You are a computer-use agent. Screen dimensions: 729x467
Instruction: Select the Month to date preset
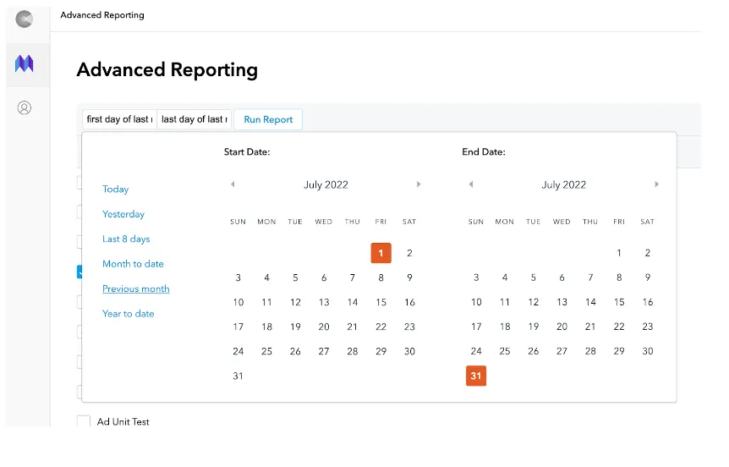[133, 264]
